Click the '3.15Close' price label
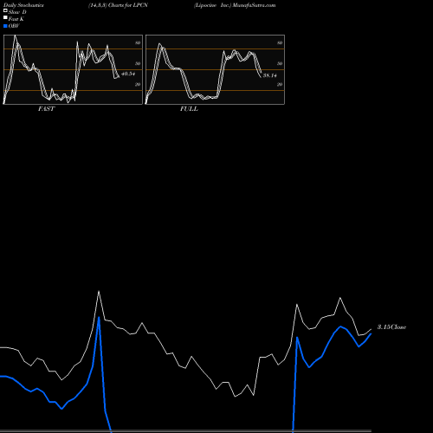 click(391, 327)
